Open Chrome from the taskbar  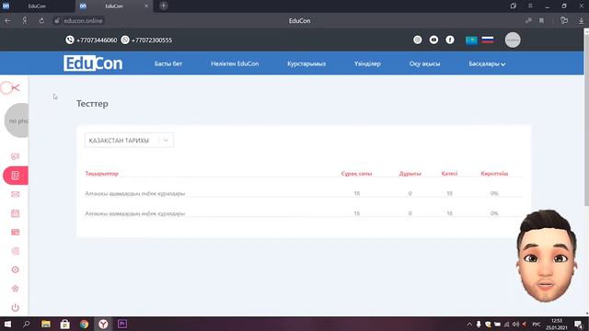84,324
